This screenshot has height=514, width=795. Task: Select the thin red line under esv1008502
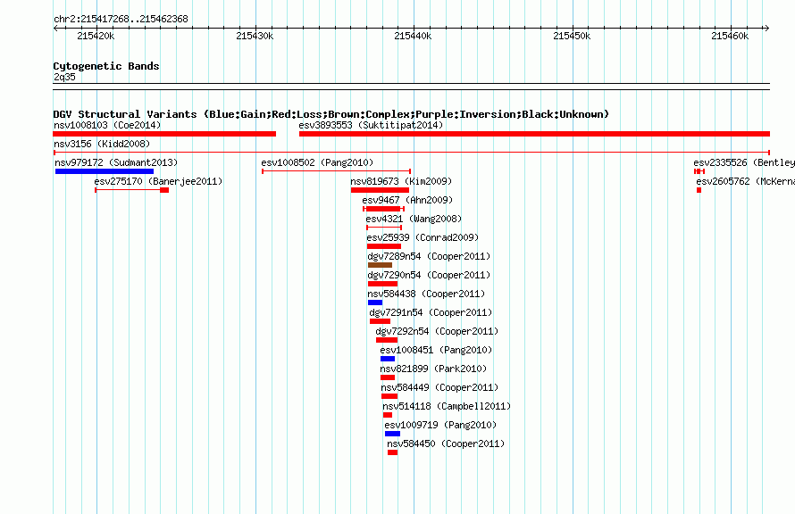(336, 171)
